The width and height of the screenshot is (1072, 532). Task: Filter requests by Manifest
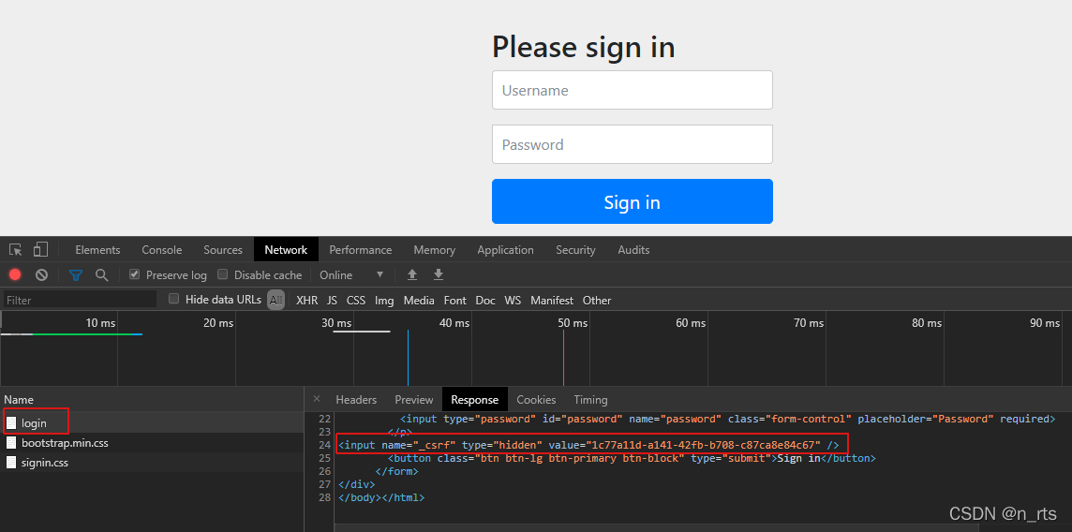pos(553,301)
